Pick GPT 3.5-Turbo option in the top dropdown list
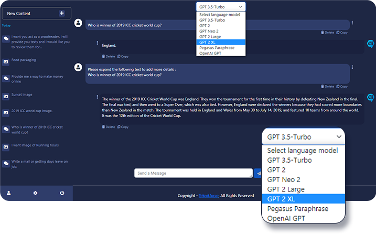Screen dimensions: 376x234 point(221,20)
